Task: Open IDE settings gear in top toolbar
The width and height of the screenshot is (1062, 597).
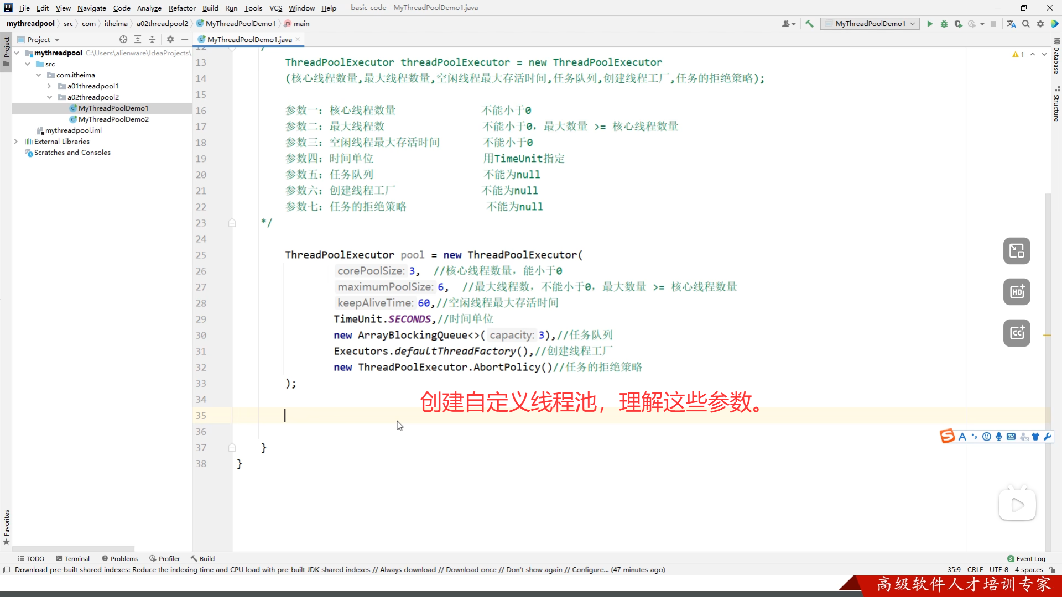Action: (1040, 24)
